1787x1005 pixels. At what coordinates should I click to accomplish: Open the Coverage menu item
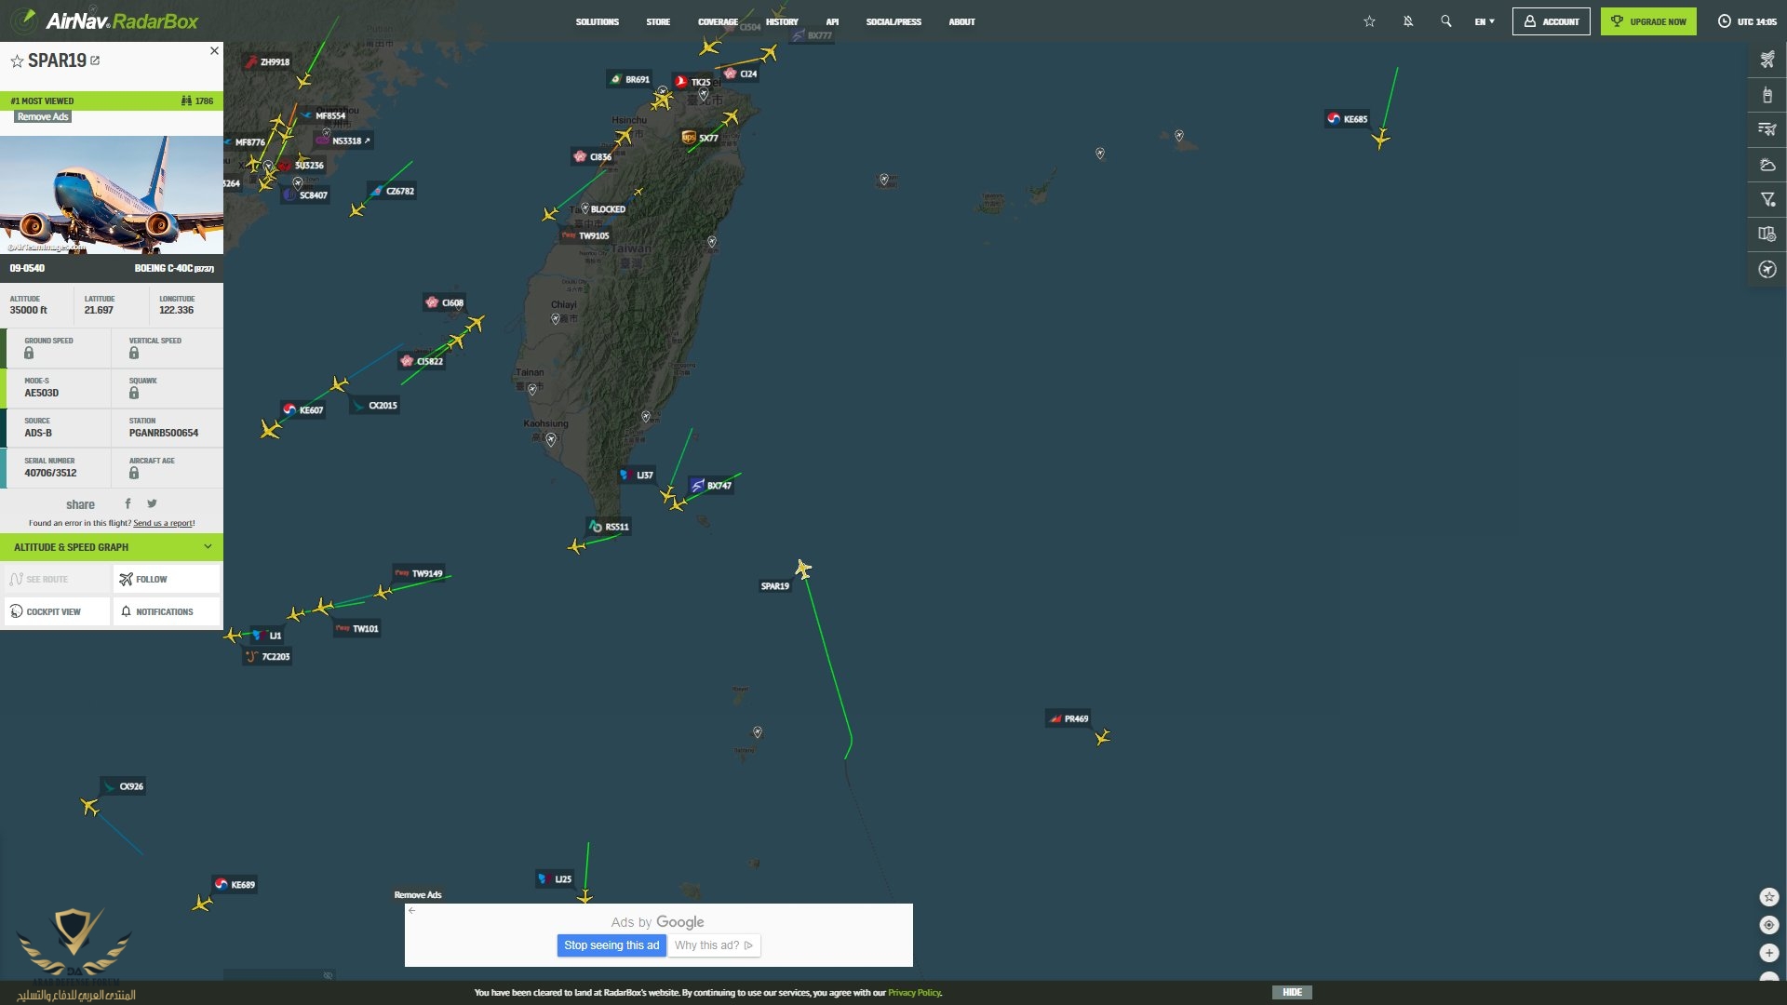click(x=718, y=21)
